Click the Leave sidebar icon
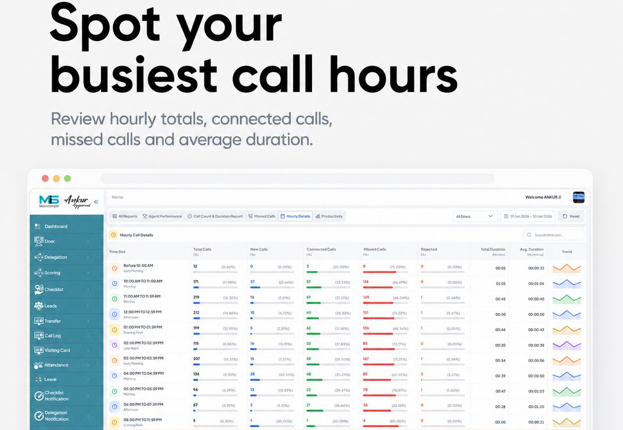The width and height of the screenshot is (623, 430). (x=38, y=379)
